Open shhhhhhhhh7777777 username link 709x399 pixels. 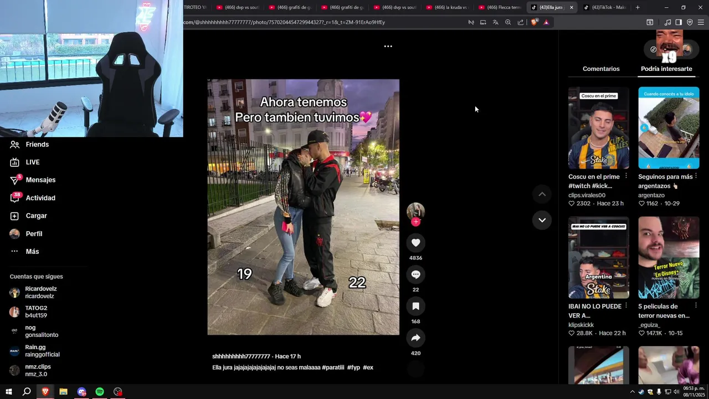coord(241,356)
